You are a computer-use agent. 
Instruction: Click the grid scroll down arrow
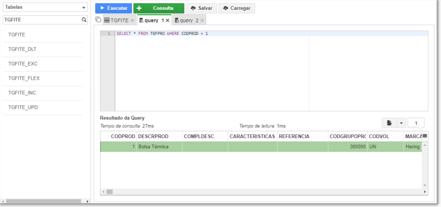(425, 185)
